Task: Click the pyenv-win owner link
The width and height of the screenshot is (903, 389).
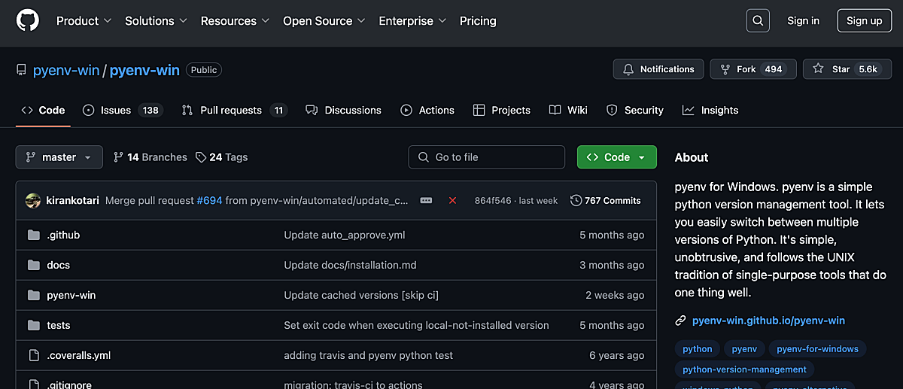Action: click(x=66, y=70)
